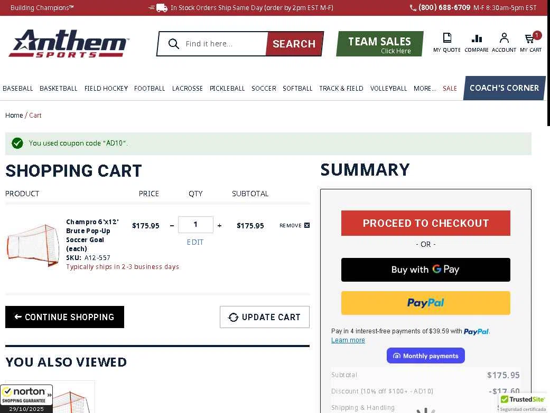Image resolution: width=550 pixels, height=413 pixels.
Task: Go to Home breadcrumb
Action: pyautogui.click(x=14, y=115)
